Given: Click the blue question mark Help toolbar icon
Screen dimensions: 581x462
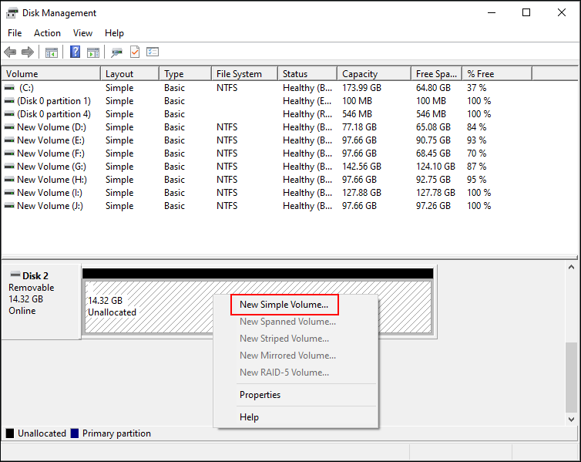Looking at the screenshot, I should [76, 52].
